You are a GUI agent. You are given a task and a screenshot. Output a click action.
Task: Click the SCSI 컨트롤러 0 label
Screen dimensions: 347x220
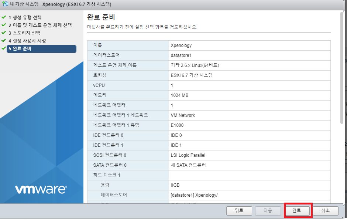click(x=110, y=155)
